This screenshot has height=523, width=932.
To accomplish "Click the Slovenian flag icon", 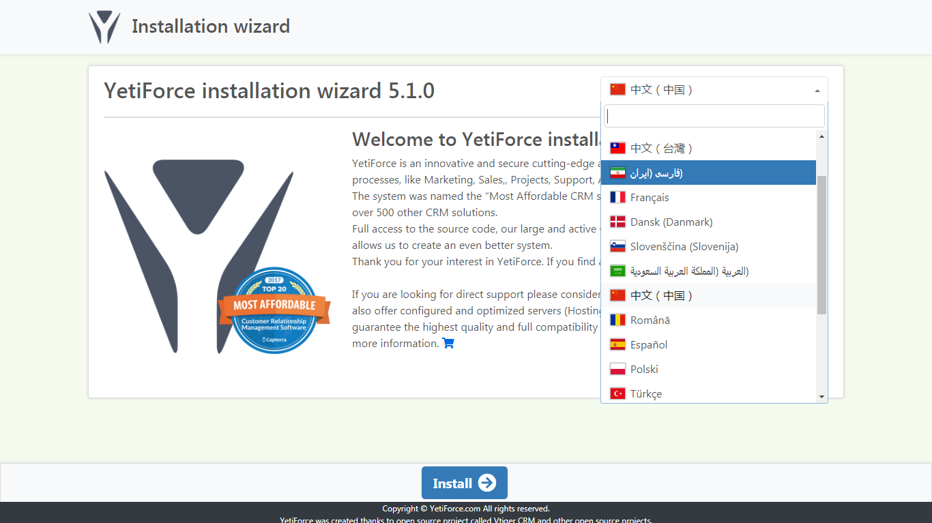I will pyautogui.click(x=617, y=246).
